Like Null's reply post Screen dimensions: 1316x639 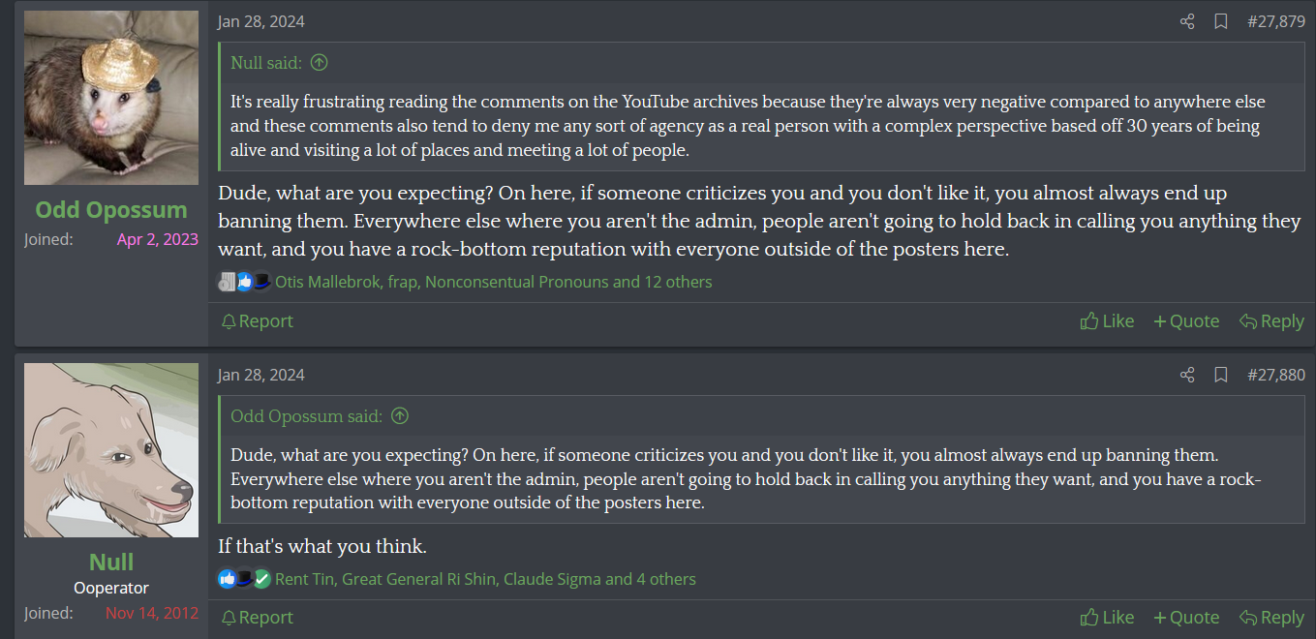[1107, 618]
